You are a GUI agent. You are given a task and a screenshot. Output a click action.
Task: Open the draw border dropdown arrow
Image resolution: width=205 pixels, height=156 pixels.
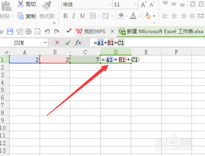112,16
